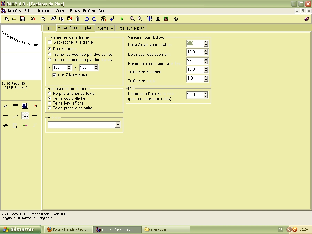Click the save floppy disk icon
Image resolution: width=312 pixels, height=234 pixels.
(x=23, y=19)
